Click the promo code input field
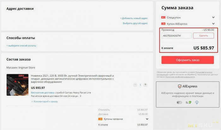Viewport: 221px width, 130px height. 176,36
